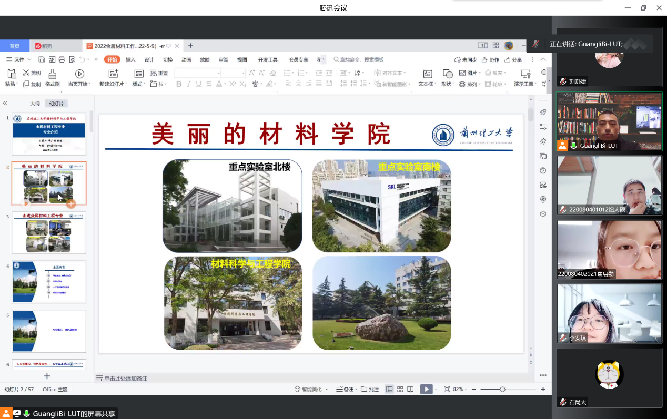The image size is (667, 419).
Task: Decrease font size with A- icon
Action: 262,73
